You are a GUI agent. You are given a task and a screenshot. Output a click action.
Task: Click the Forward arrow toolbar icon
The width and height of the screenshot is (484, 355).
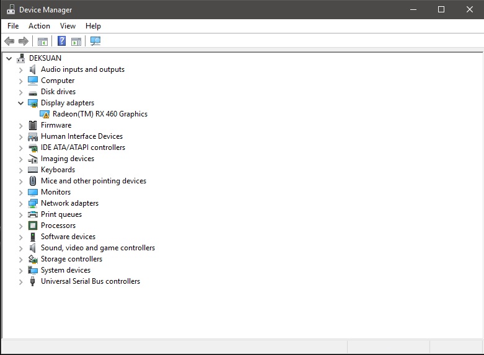click(x=24, y=41)
